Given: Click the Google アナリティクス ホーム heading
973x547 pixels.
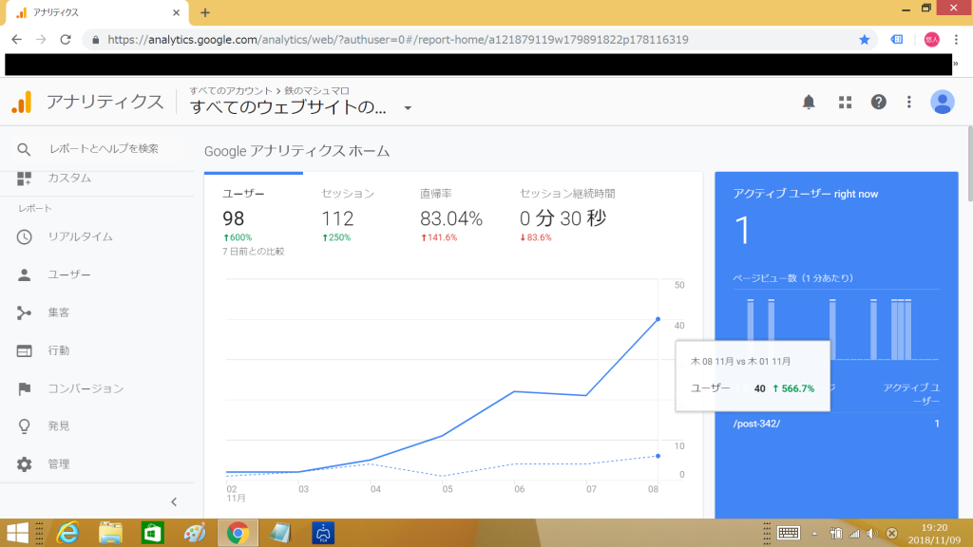Looking at the screenshot, I should click(296, 151).
